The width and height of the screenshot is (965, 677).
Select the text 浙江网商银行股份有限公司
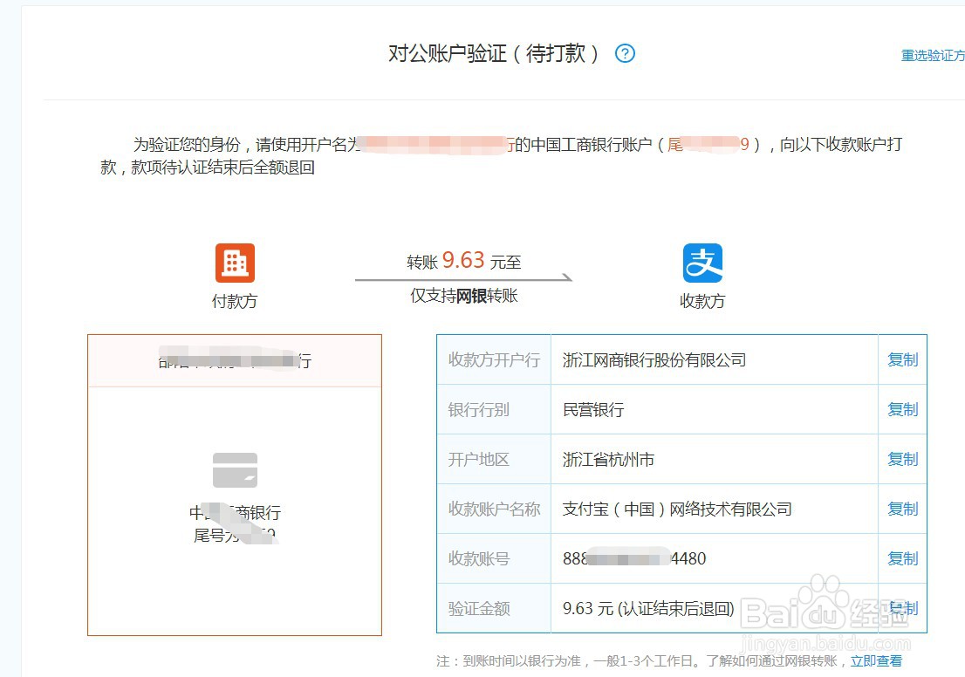[654, 360]
